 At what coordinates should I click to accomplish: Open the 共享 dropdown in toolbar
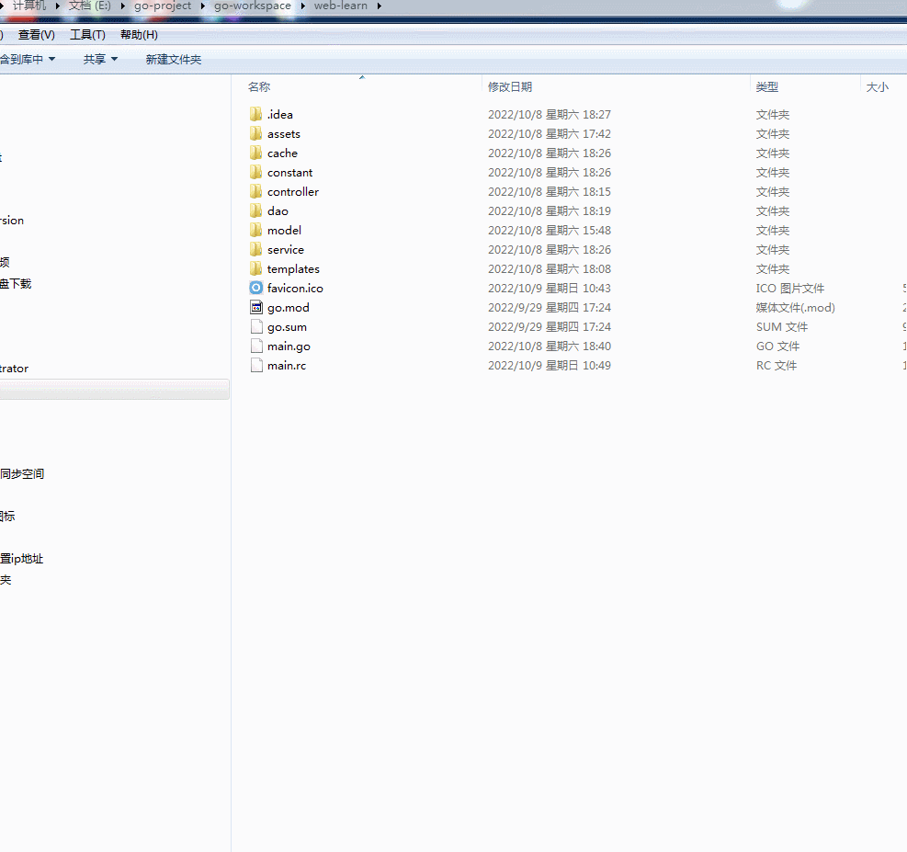coord(100,60)
